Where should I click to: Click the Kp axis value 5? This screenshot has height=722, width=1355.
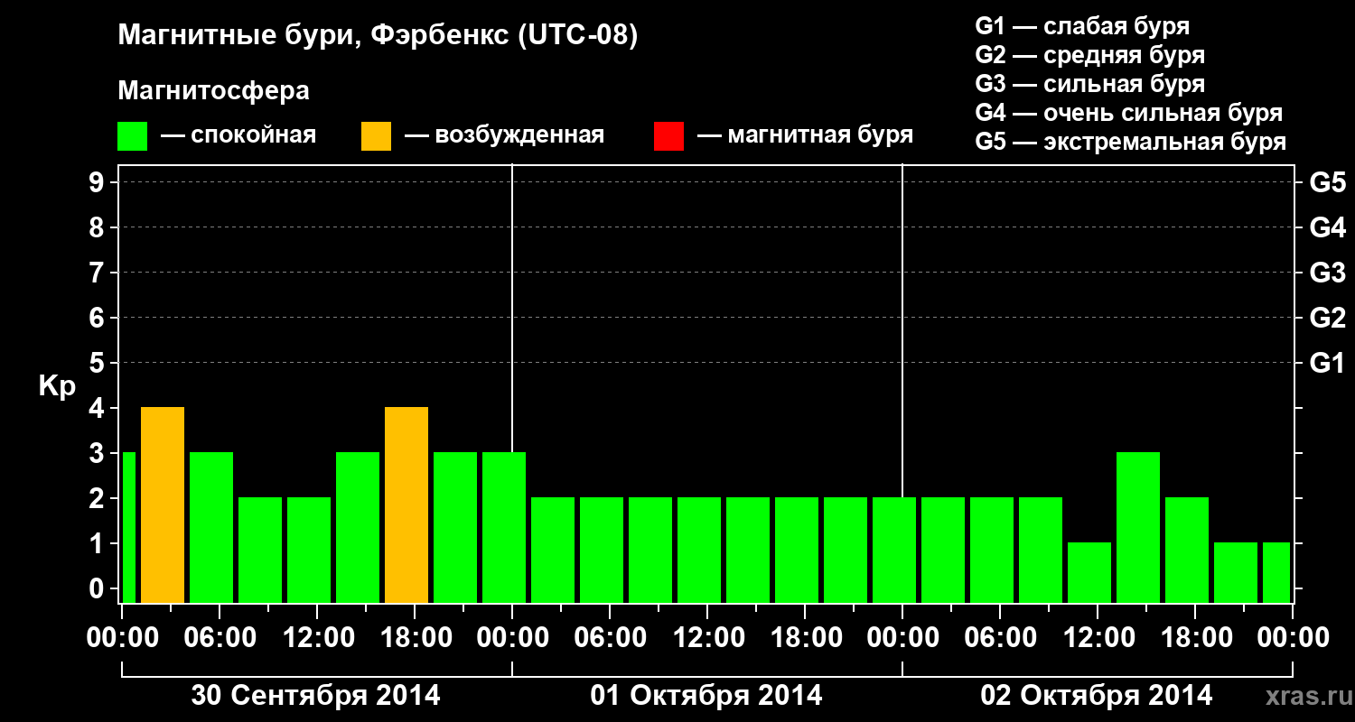(98, 363)
